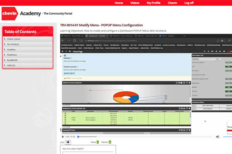Screen dimensions: 232x154
Task: Expand the Chevin Library arrow
Action: (x=5, y=39)
